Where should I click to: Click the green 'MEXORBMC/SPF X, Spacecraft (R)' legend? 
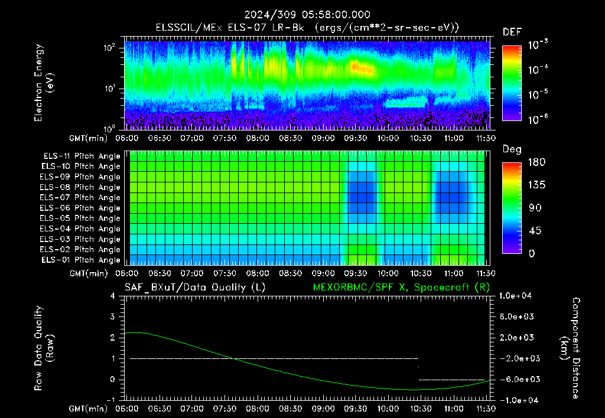click(401, 288)
